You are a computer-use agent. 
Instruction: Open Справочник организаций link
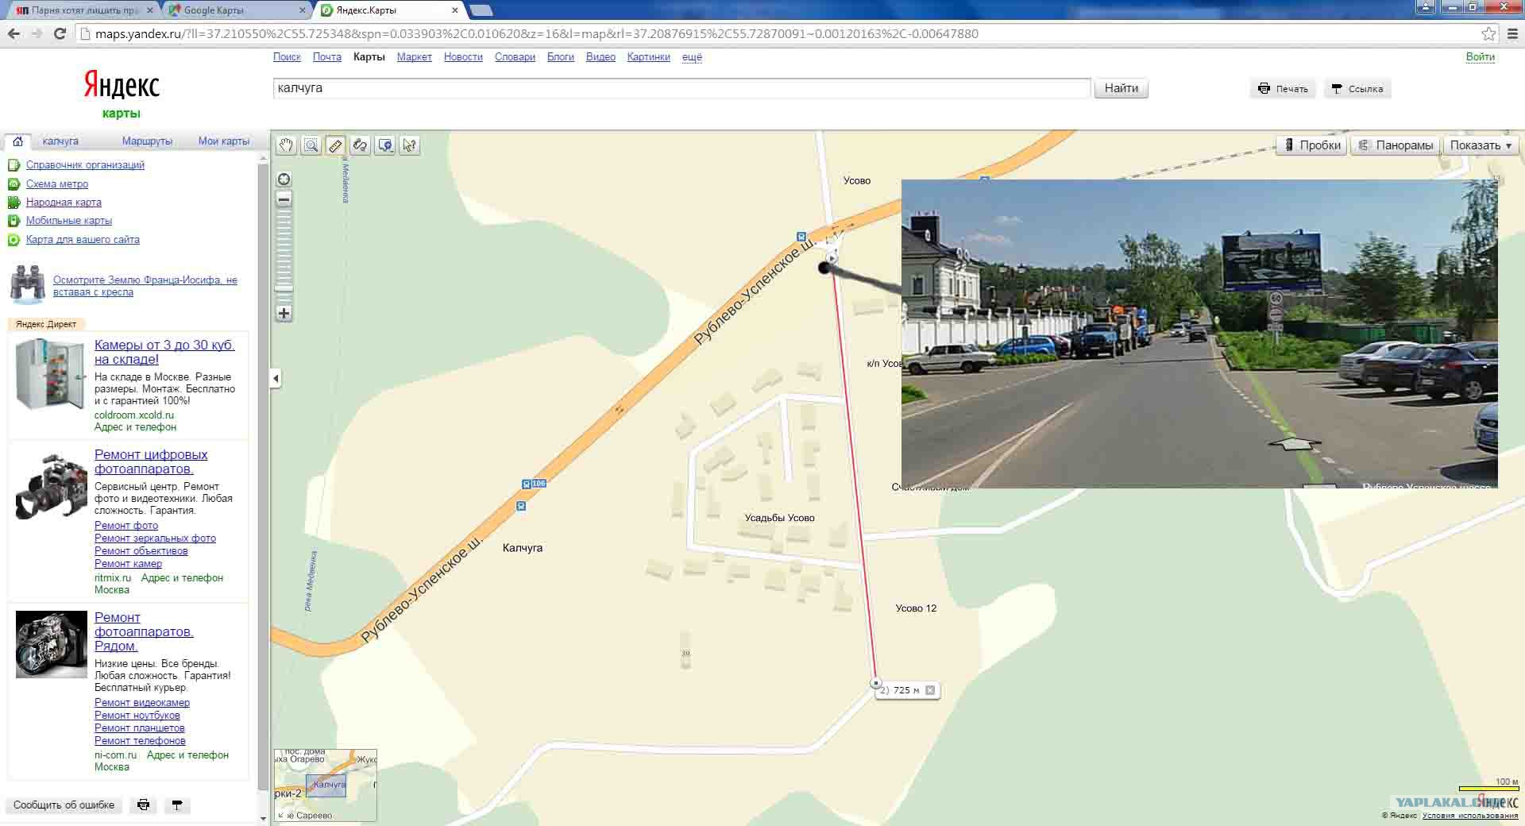point(85,165)
